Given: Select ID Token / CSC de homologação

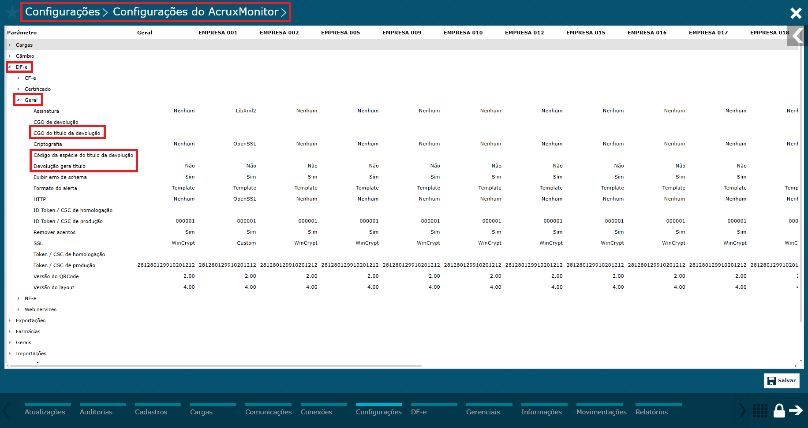Looking at the screenshot, I should coord(73,210).
